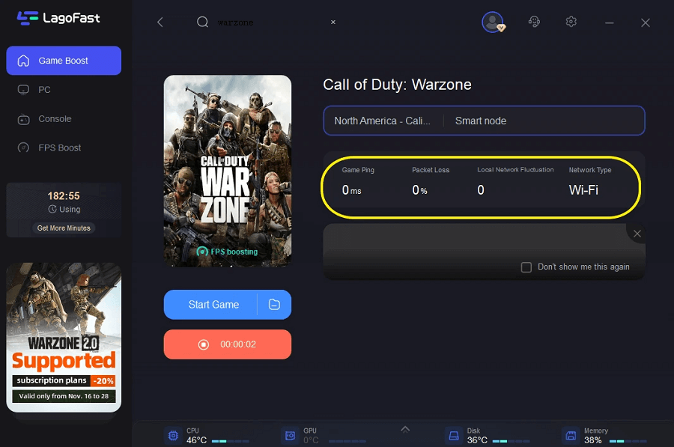674x447 pixels.
Task: Open the Console section
Action: [55, 119]
